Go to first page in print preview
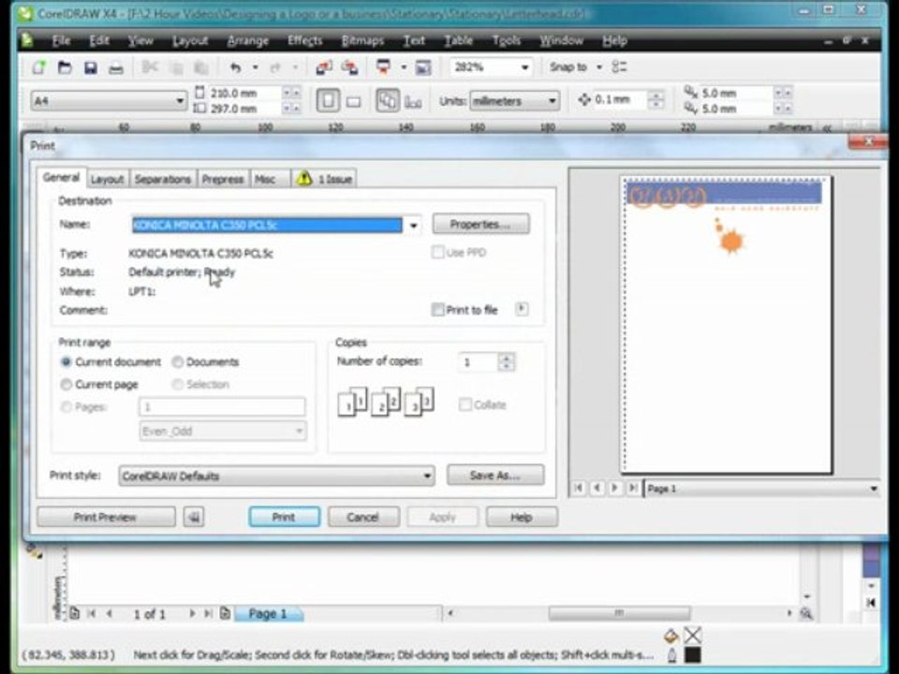The width and height of the screenshot is (899, 674). click(578, 488)
